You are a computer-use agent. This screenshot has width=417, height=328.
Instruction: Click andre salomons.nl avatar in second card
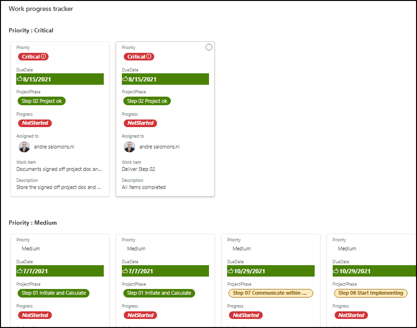click(129, 147)
